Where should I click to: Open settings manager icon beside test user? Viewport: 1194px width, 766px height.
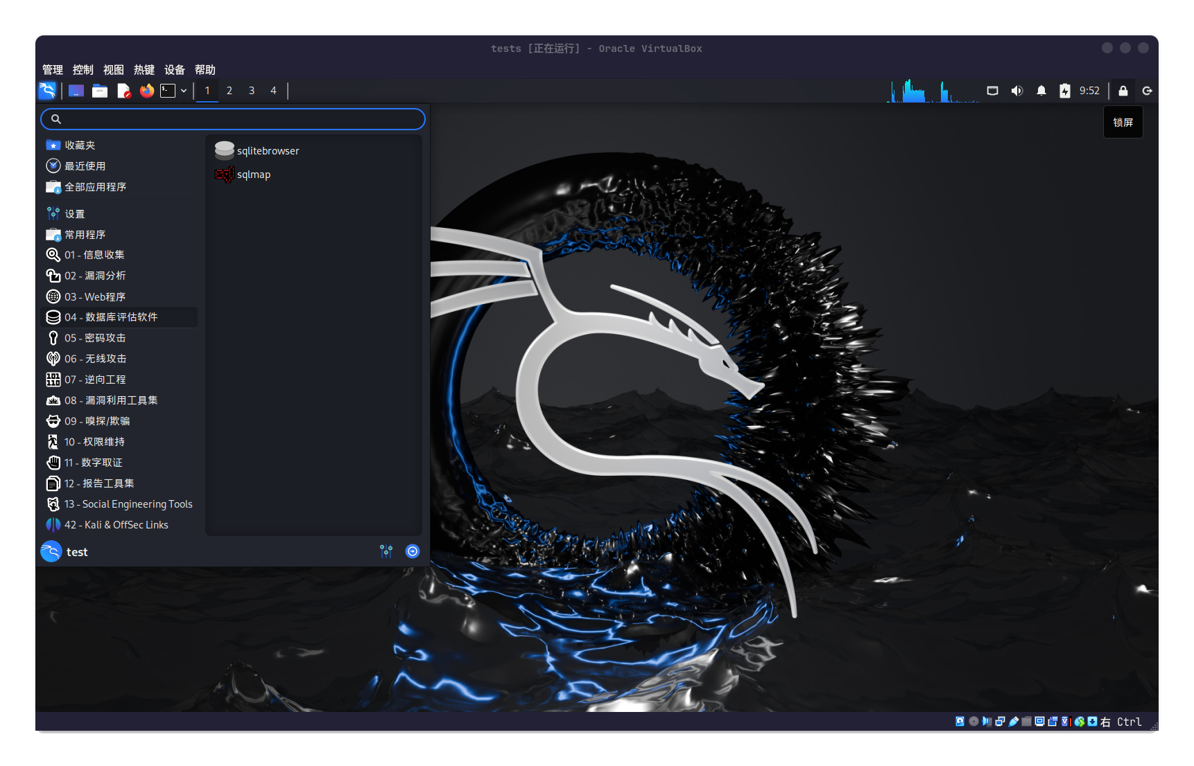(x=386, y=551)
